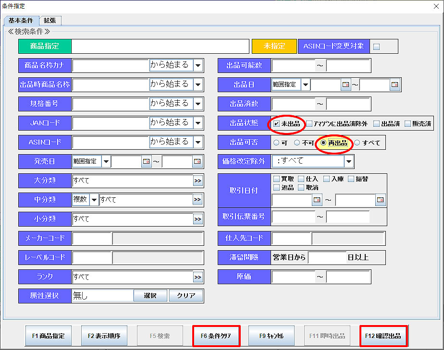The width and height of the screenshot is (444, 350).
Task: Open calendar for 取引日付 end date
Action: point(380,200)
